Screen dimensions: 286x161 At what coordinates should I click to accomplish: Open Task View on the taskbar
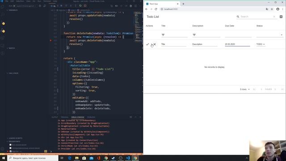[62, 158]
